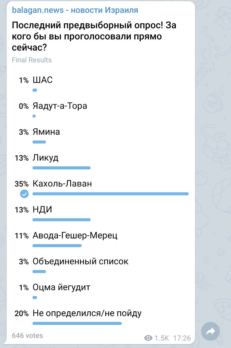Click the Кахоль-Лаван option label

pyautogui.click(x=62, y=184)
